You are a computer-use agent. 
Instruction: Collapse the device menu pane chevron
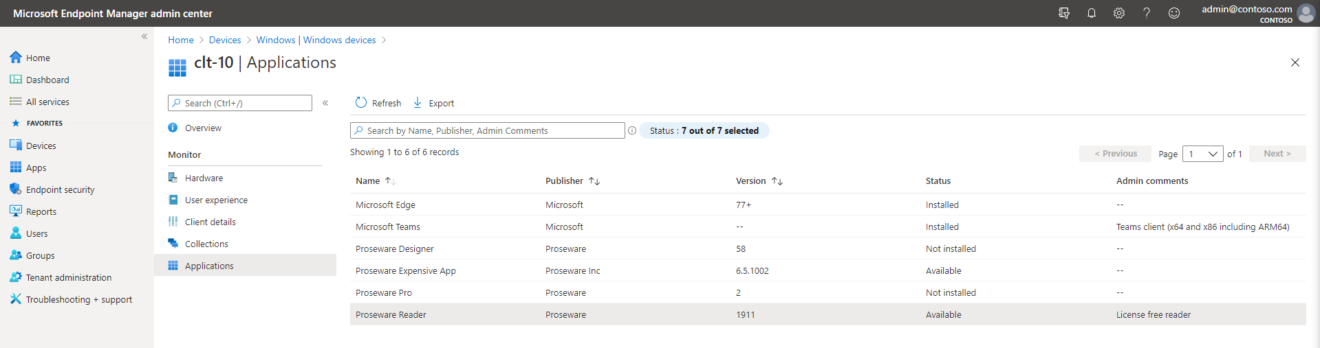[325, 103]
